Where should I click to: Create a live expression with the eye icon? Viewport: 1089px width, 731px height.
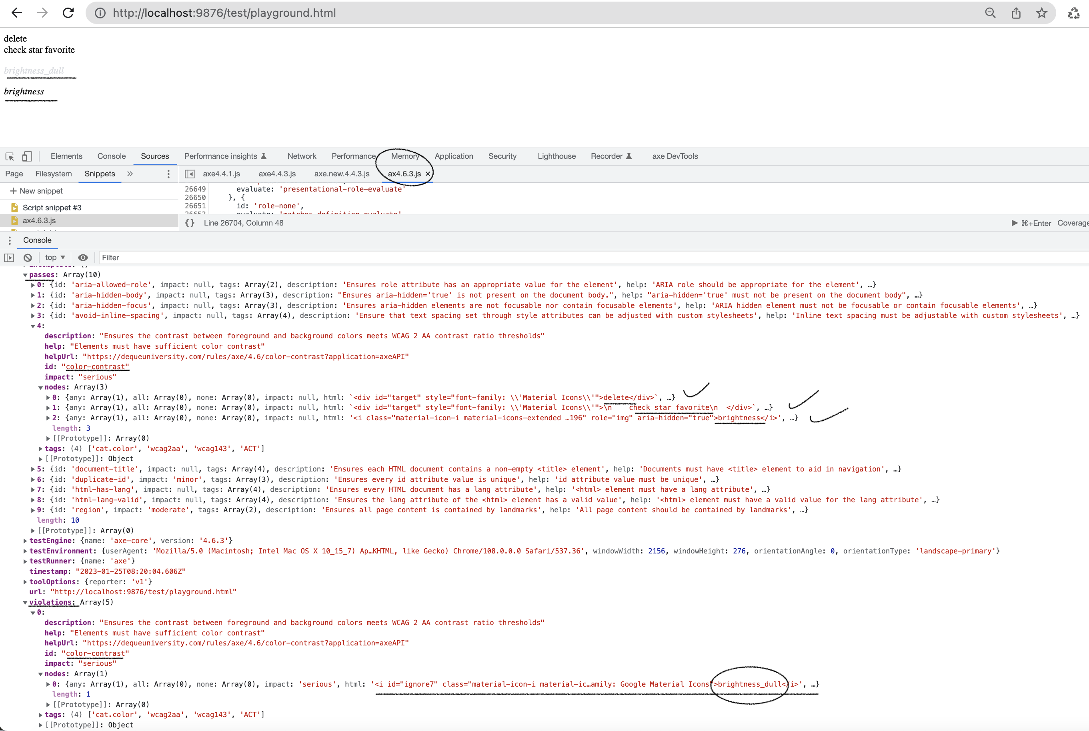click(82, 258)
